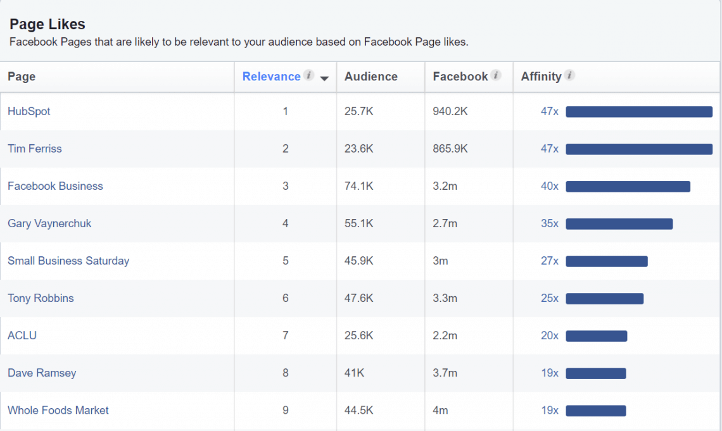Open the Dave Ramsey page
This screenshot has height=431, width=722.
pos(42,373)
